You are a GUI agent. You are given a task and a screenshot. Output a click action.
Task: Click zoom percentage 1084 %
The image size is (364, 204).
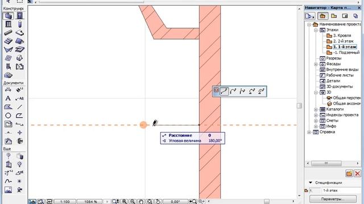tap(90, 202)
